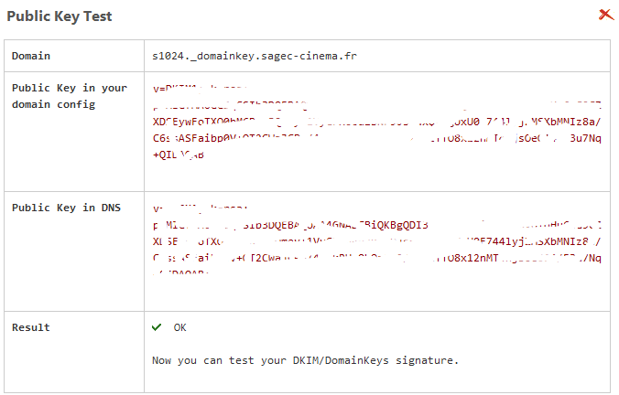Click the "Public Key Test" dialog title
This screenshot has height=395, width=619.
coord(60,16)
